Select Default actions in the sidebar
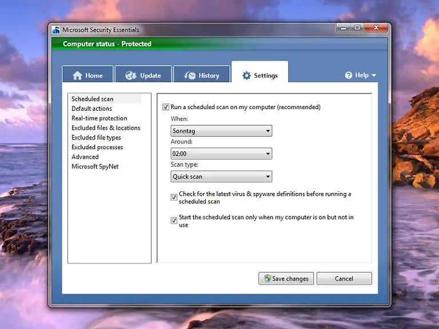This screenshot has width=439, height=329. tap(91, 109)
